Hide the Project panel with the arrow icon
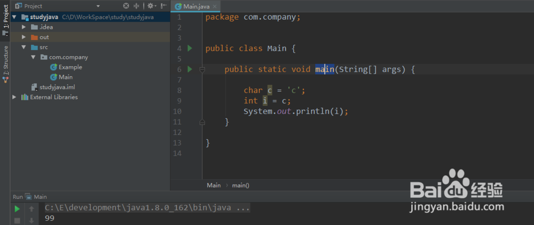 click(164, 6)
